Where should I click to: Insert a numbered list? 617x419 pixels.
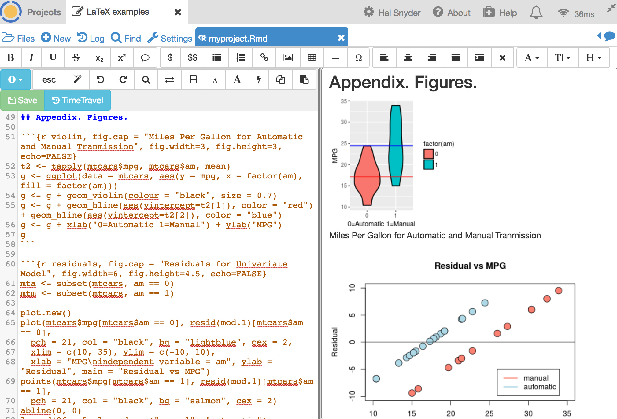click(241, 57)
